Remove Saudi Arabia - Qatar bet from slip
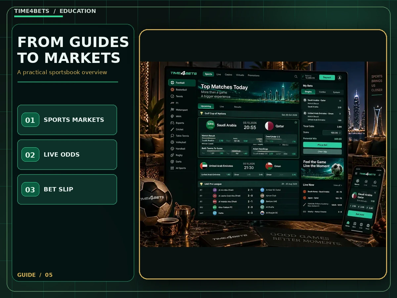The width and height of the screenshot is (397, 298). (x=340, y=101)
